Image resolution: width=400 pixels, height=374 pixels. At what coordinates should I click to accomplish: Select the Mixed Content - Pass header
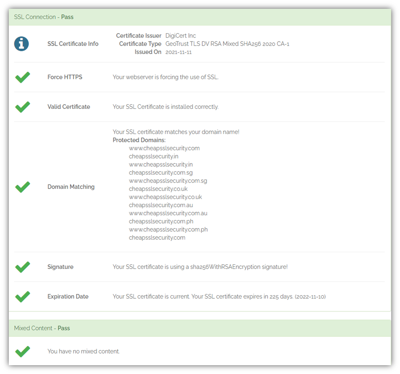(200, 328)
